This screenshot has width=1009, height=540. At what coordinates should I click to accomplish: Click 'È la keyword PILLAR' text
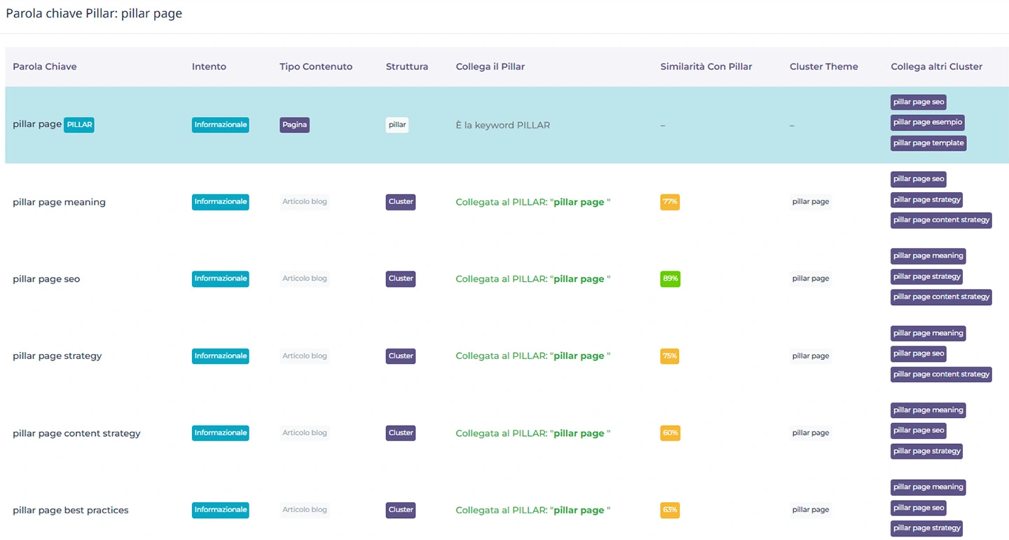(502, 126)
